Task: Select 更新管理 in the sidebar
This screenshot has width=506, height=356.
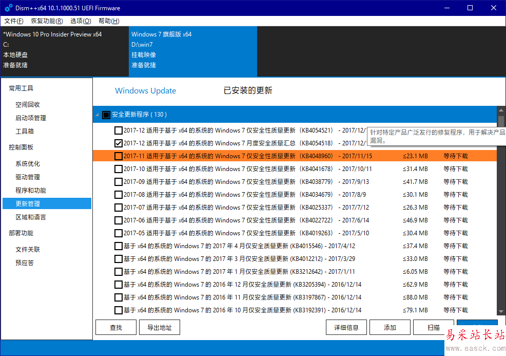Action: pyautogui.click(x=47, y=203)
